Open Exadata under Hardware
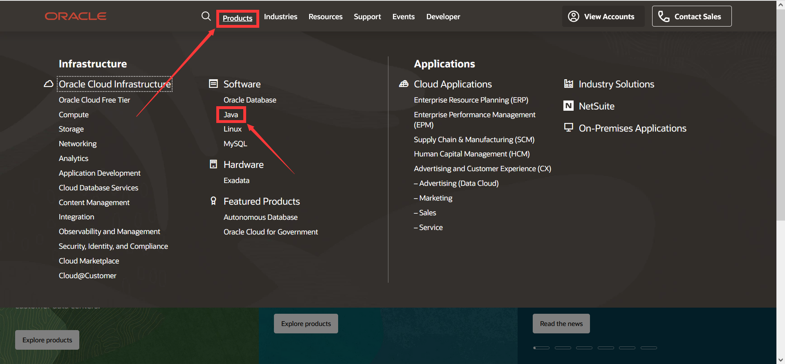The height and width of the screenshot is (364, 785). tap(236, 181)
